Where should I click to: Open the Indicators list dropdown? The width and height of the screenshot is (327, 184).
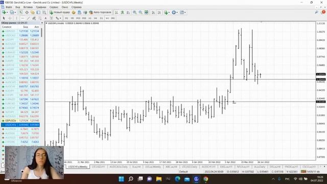pos(167,12)
